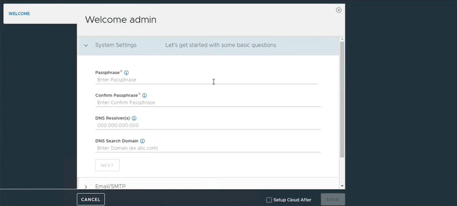Screen dimensions: 457x206
Task: Select the WELCOME tab
Action: click(x=19, y=14)
